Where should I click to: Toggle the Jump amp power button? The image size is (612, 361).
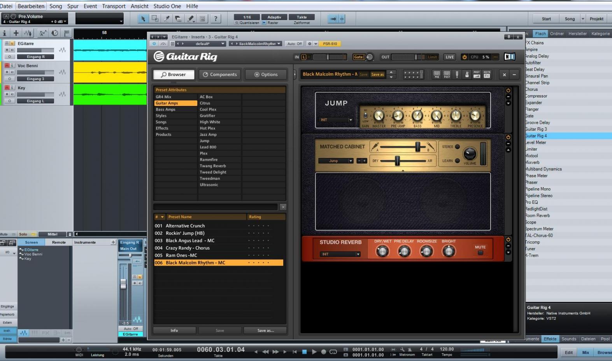click(x=508, y=90)
